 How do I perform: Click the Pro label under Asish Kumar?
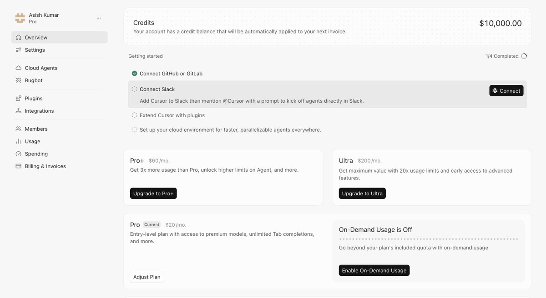pos(33,22)
